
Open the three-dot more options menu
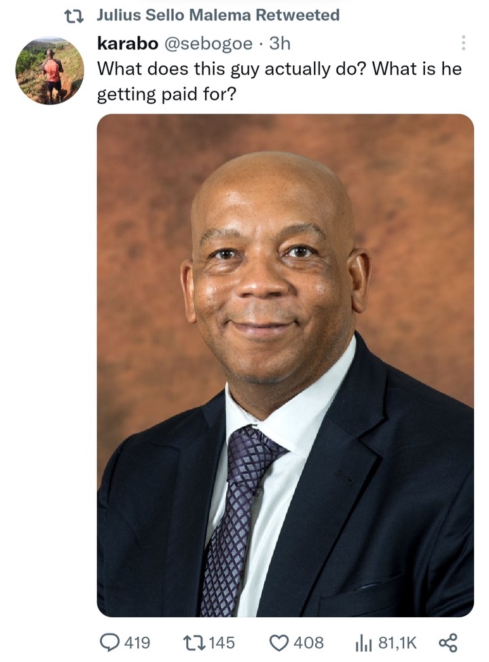pyautogui.click(x=463, y=43)
